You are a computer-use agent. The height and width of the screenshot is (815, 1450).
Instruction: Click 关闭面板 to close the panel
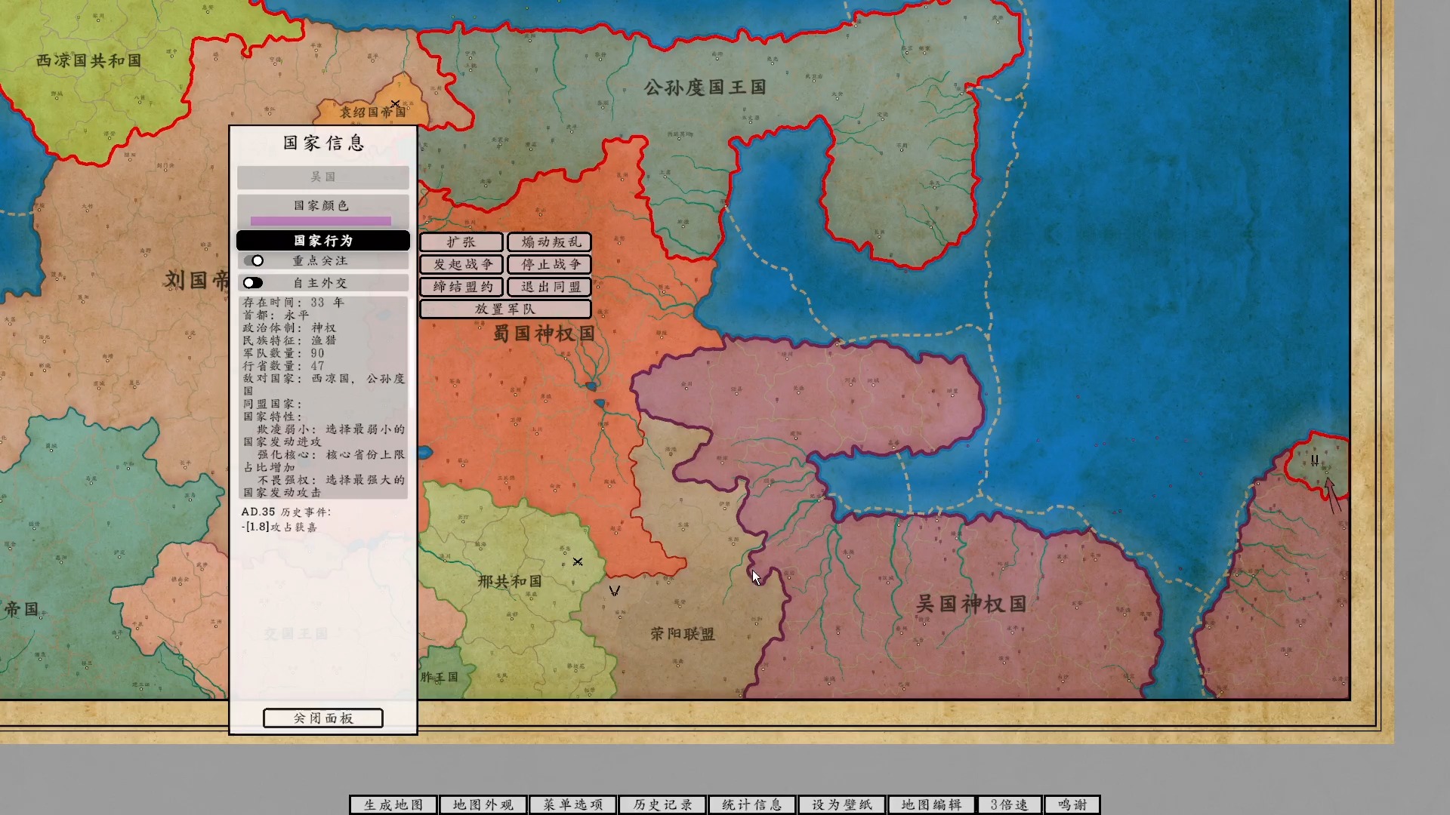[323, 718]
